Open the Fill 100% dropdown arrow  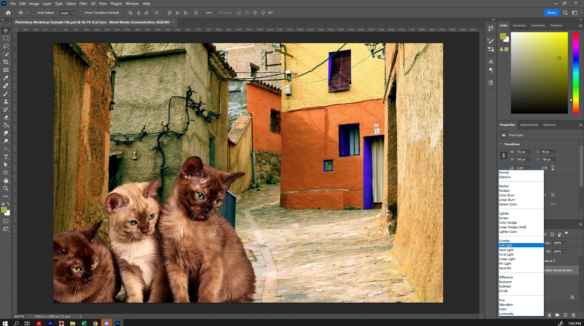point(565,252)
